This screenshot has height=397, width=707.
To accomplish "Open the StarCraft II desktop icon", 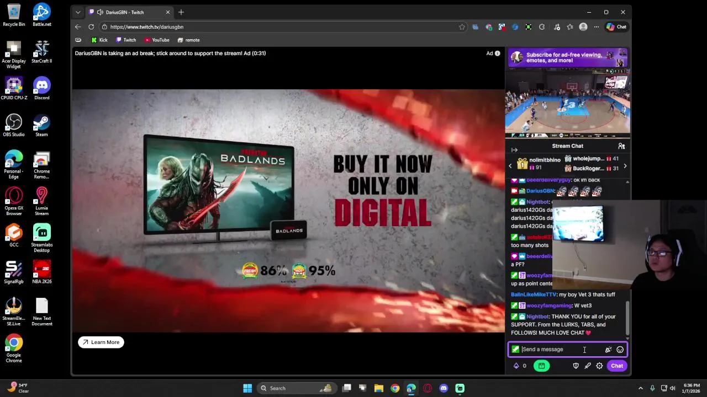I will (x=41, y=51).
